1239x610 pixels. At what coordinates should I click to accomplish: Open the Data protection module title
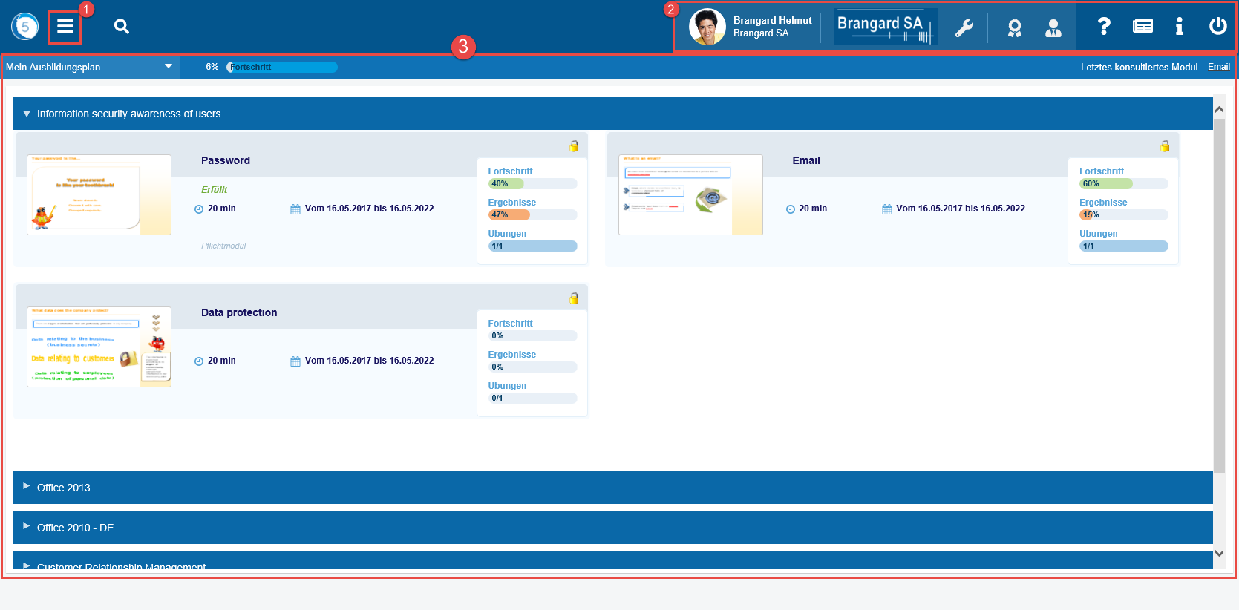239,312
